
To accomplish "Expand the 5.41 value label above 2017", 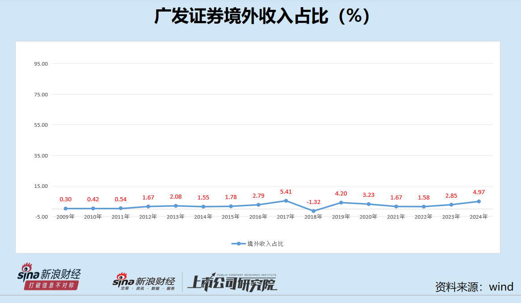I will click(285, 191).
